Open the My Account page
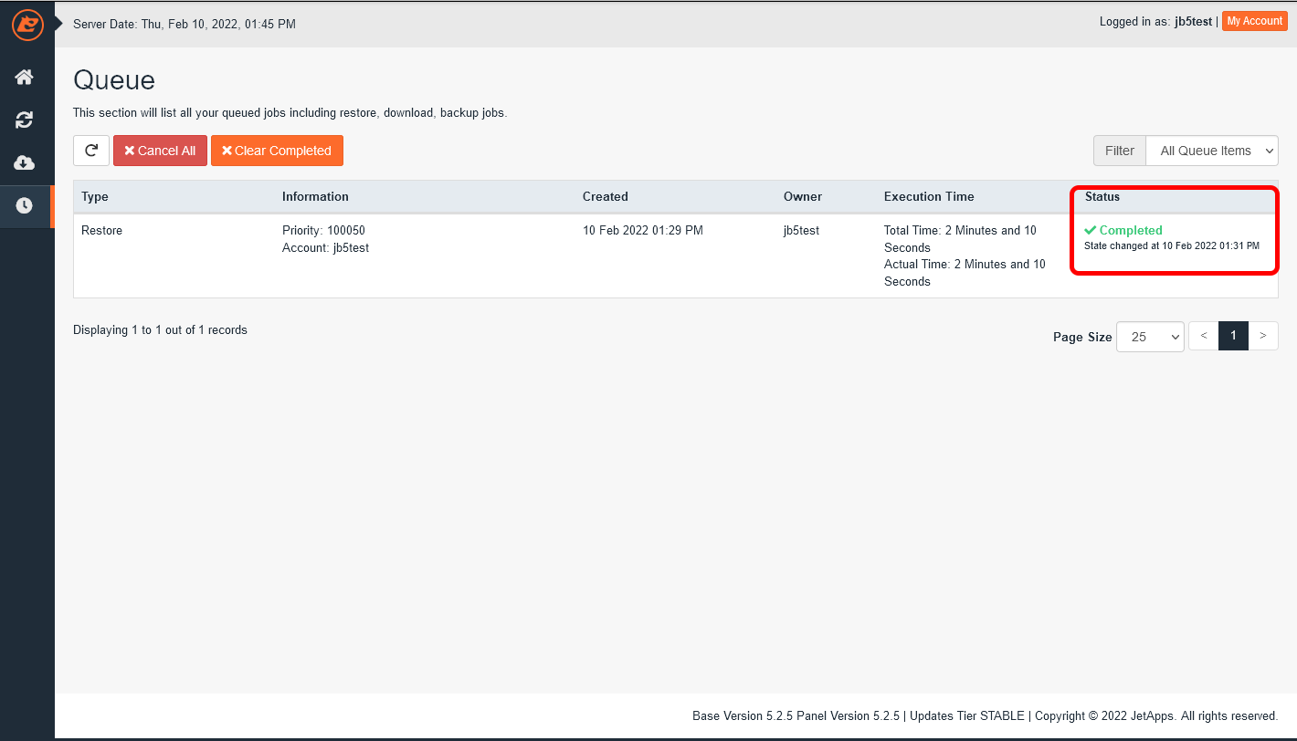Image resolution: width=1297 pixels, height=741 pixels. tap(1254, 21)
